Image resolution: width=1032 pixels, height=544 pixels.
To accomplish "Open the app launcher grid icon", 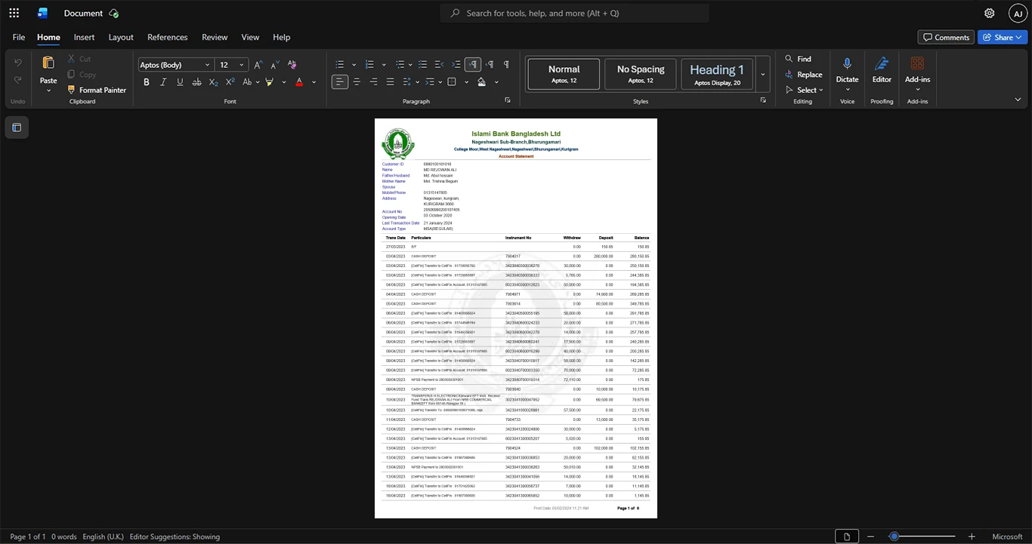I will coord(14,13).
